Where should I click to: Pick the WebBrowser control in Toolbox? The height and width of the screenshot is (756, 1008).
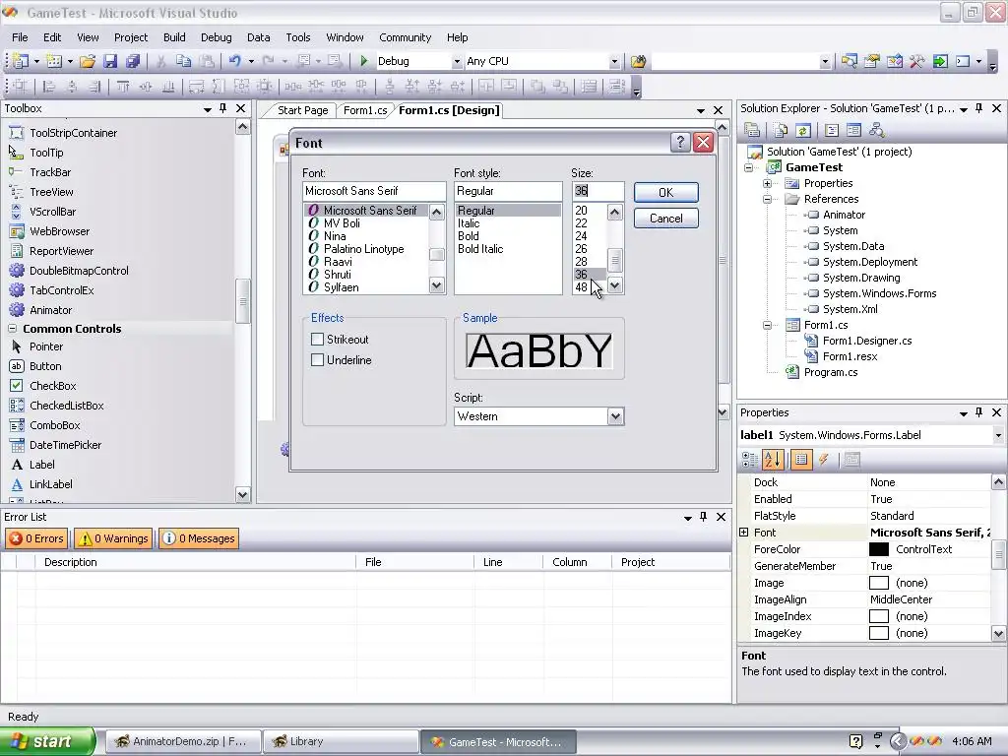point(59,231)
